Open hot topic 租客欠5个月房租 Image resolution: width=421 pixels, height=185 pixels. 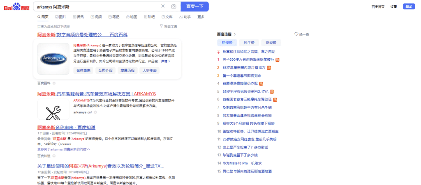pyautogui.click(x=248, y=123)
